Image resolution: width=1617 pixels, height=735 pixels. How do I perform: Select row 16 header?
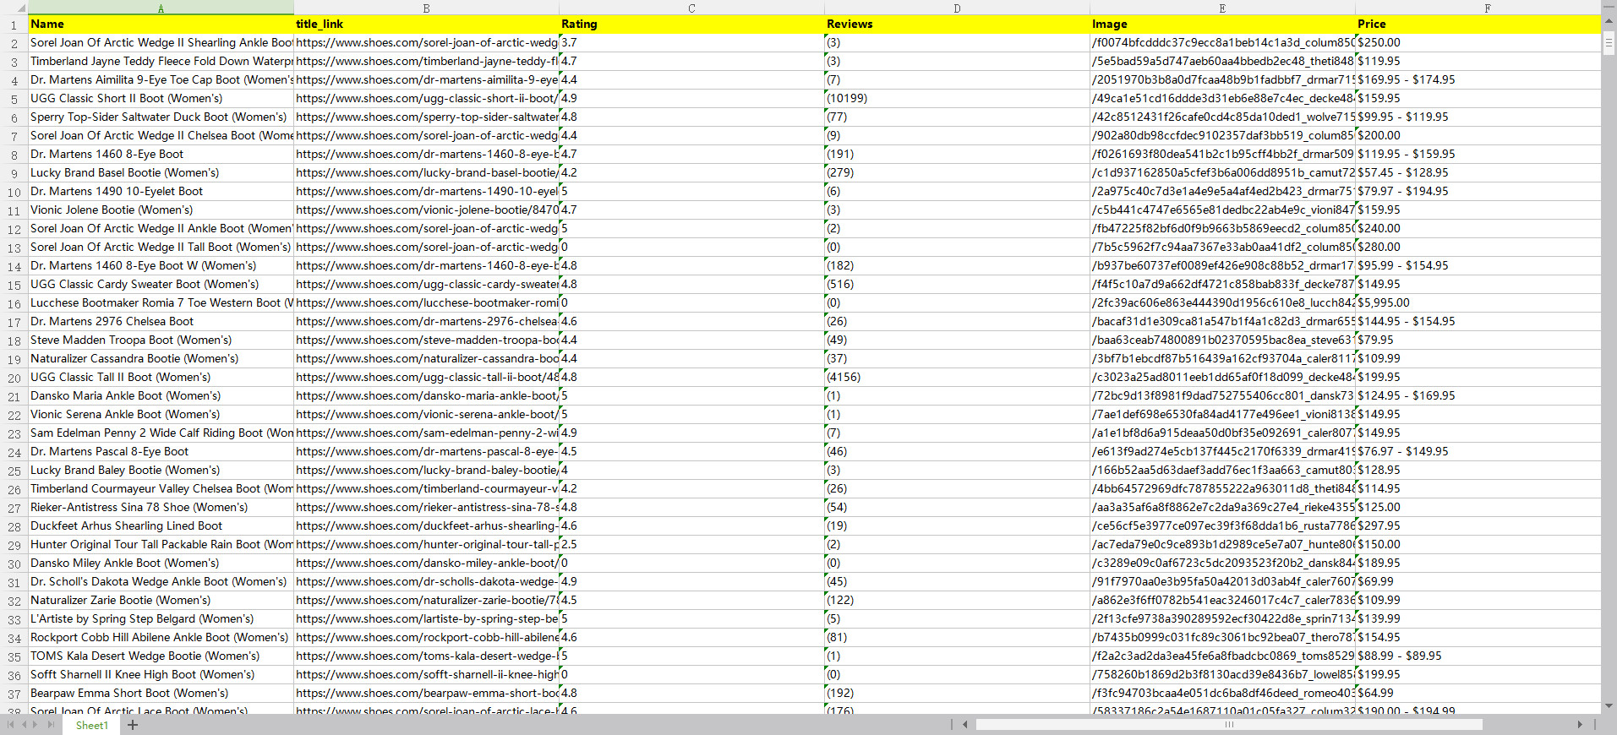coord(14,303)
